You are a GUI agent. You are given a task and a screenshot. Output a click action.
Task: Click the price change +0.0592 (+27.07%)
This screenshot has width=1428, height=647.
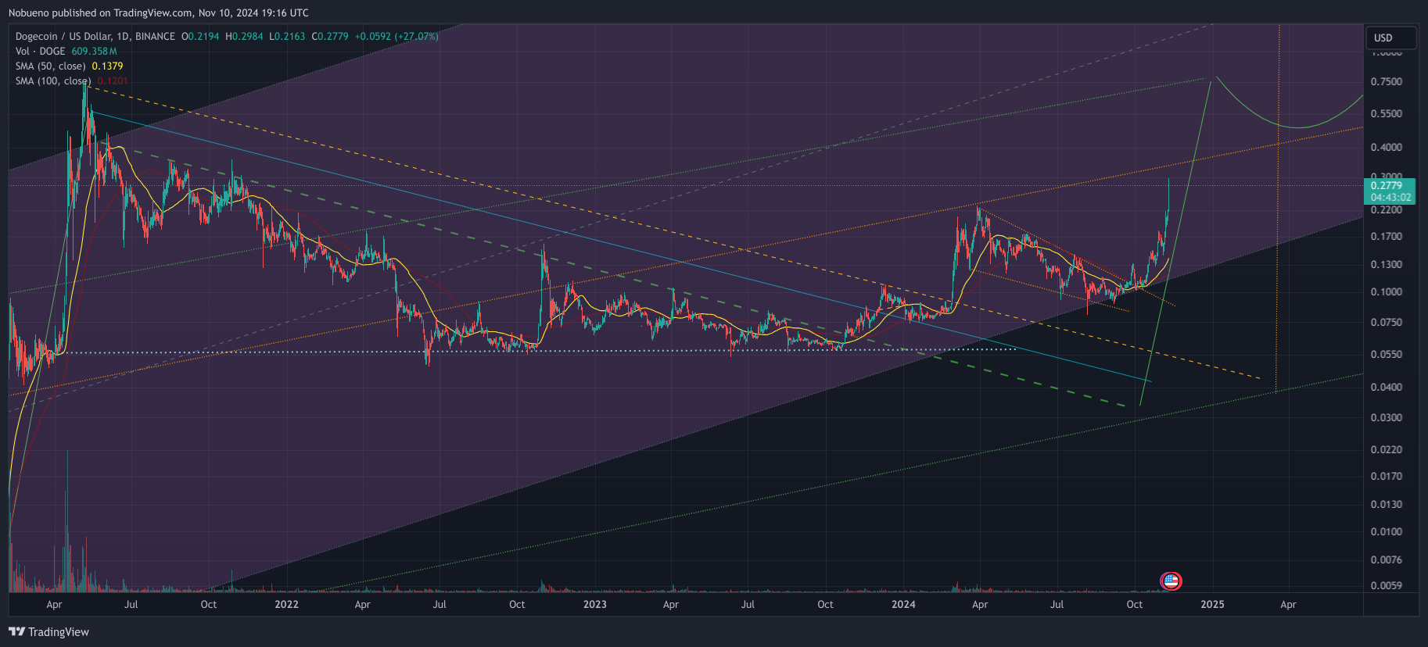[396, 36]
